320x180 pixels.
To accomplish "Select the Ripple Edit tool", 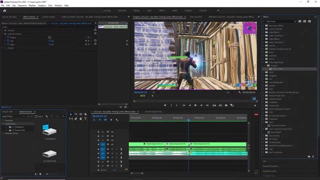I will coord(80,114).
